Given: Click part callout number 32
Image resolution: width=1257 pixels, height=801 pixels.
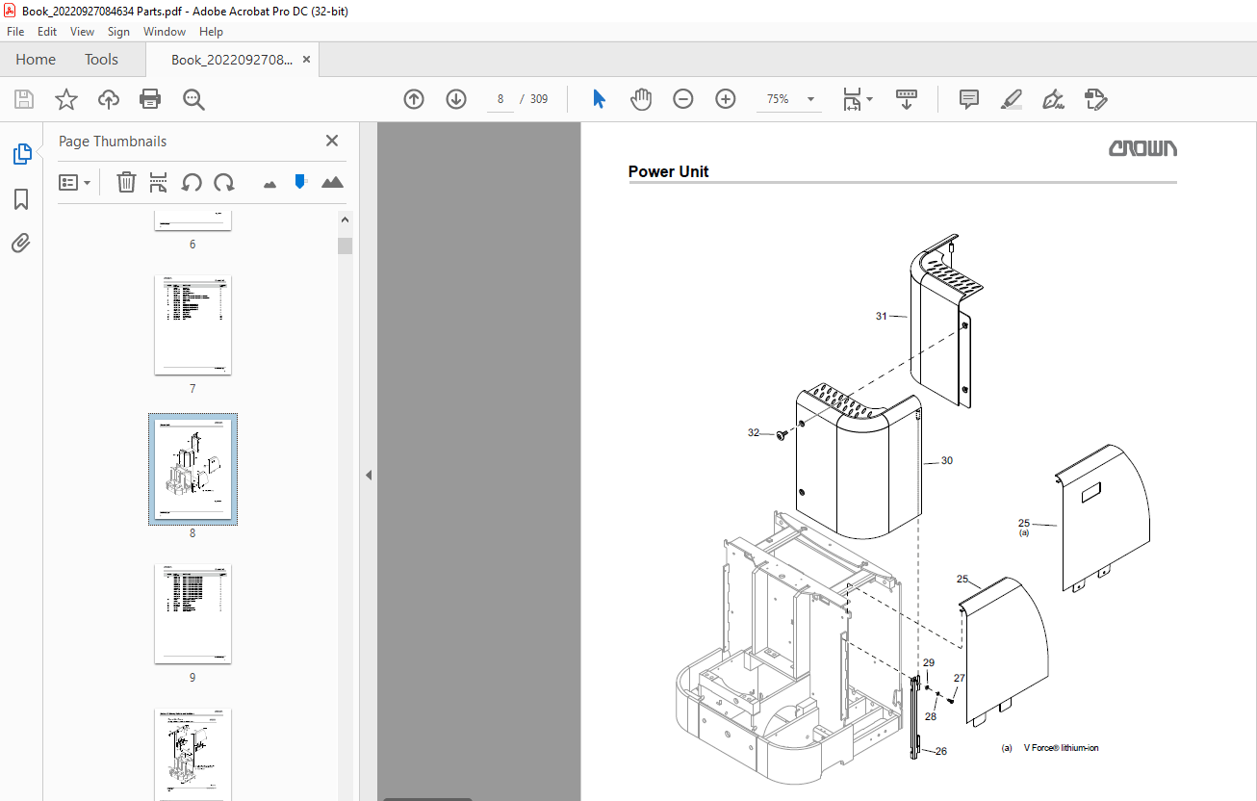Looking at the screenshot, I should coord(754,433).
